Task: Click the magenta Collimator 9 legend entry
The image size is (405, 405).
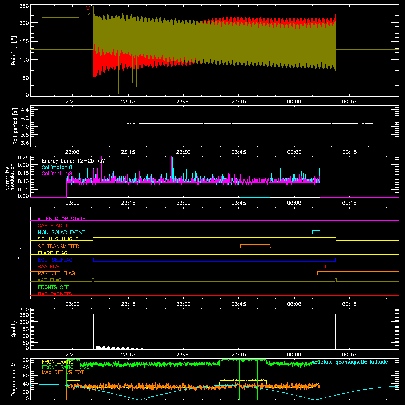Action: coord(57,173)
